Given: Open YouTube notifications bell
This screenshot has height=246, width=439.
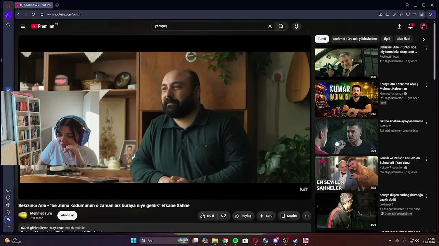Looking at the screenshot, I should pos(411,26).
